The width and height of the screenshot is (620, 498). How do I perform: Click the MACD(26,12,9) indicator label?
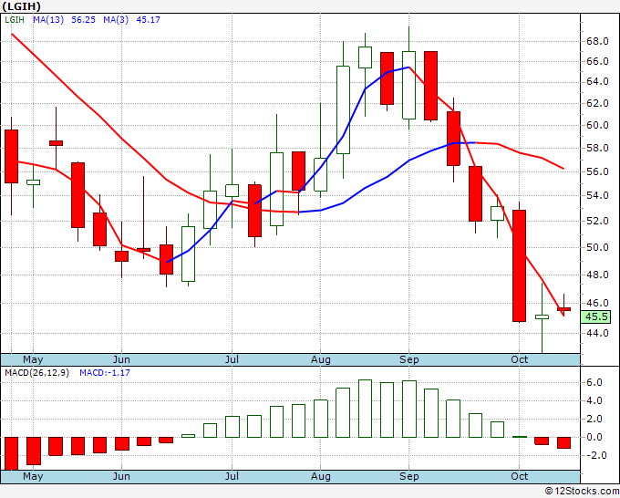click(x=36, y=373)
